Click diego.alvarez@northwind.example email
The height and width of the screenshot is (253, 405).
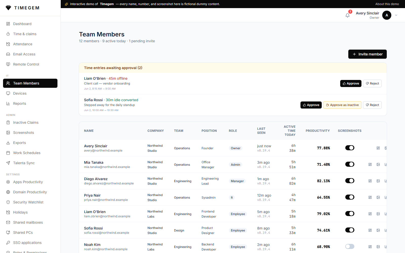[x=109, y=183]
